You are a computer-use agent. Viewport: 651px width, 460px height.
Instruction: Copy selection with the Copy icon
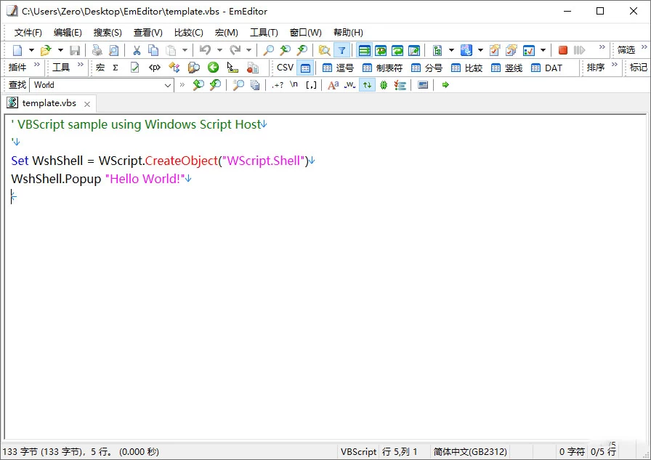click(153, 50)
